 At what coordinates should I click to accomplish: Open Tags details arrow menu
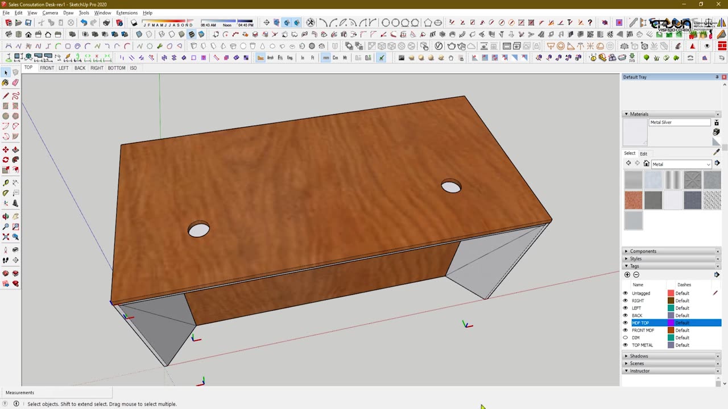[x=717, y=274]
